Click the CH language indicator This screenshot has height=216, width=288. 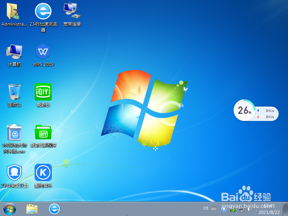pos(206,208)
